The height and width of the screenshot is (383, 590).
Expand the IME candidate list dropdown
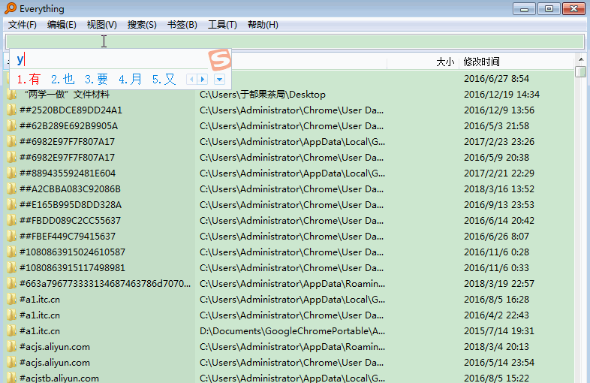[x=219, y=79]
